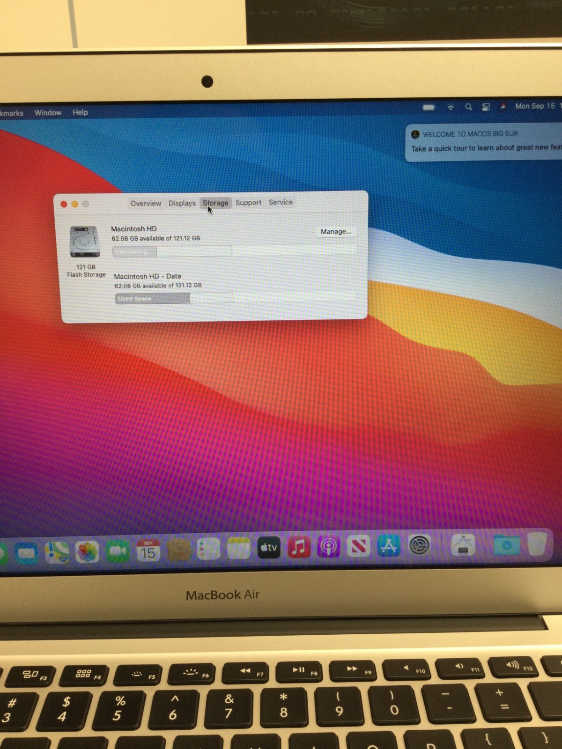
Task: Open the Welcome to macOS Big Sur notification
Action: pyautogui.click(x=483, y=142)
